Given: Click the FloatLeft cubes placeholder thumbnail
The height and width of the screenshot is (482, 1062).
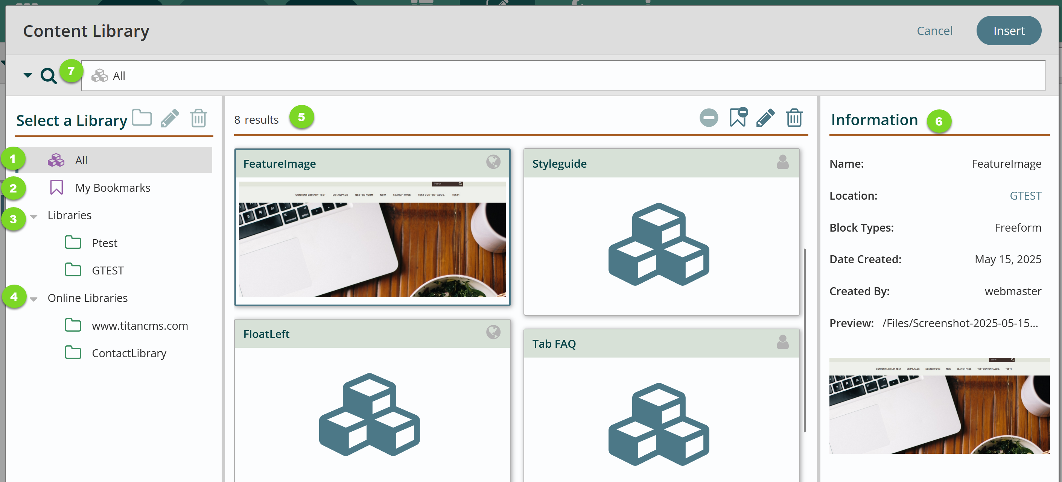Looking at the screenshot, I should pyautogui.click(x=370, y=415).
